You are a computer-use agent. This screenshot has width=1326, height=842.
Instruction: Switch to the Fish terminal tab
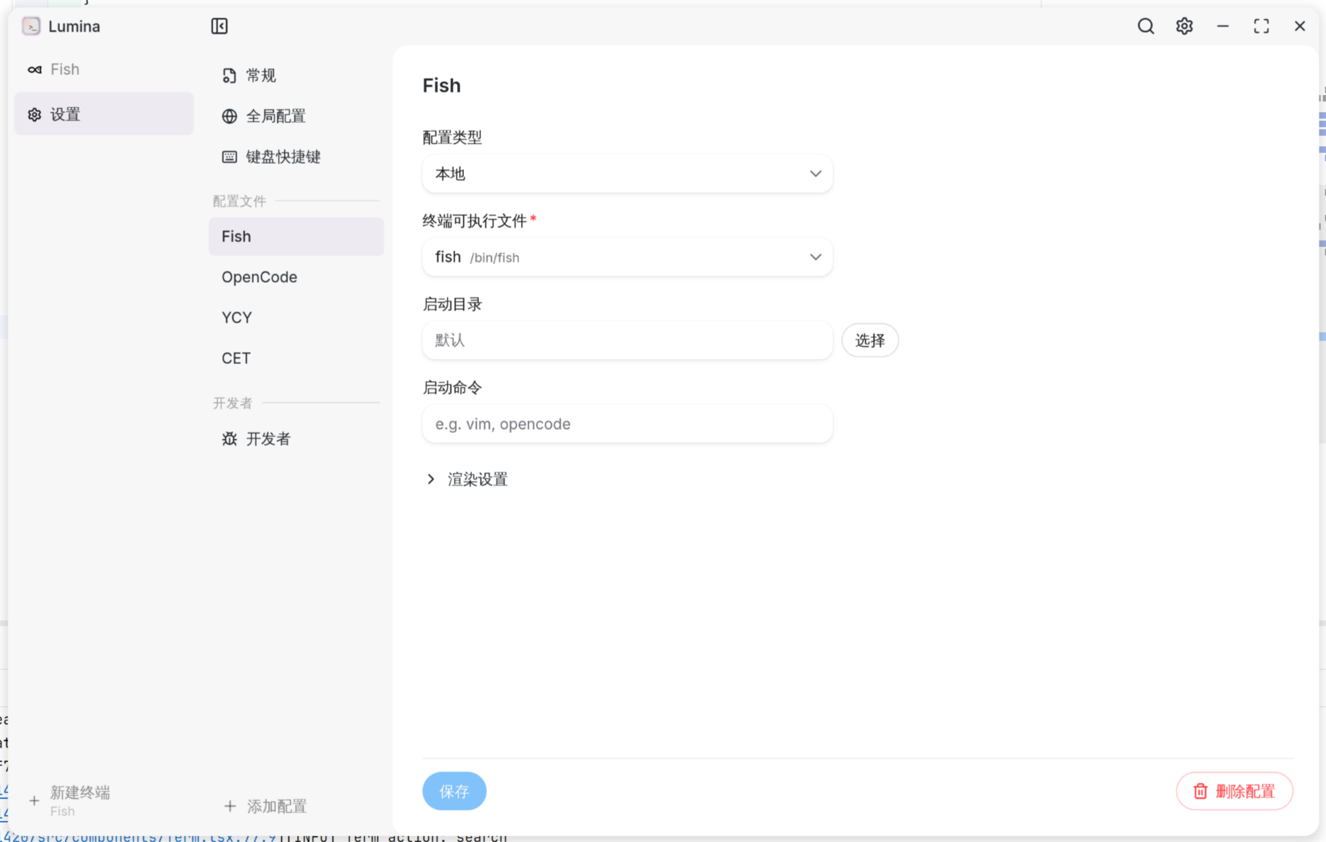[104, 69]
